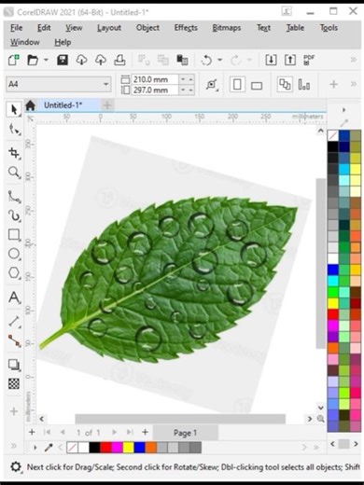The height and width of the screenshot is (485, 364).
Task: Open the Help menu
Action: (x=63, y=42)
